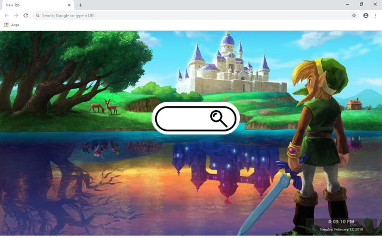This screenshot has height=238, width=382.
Task: Click the Apps bookmark label
Action: click(x=15, y=25)
